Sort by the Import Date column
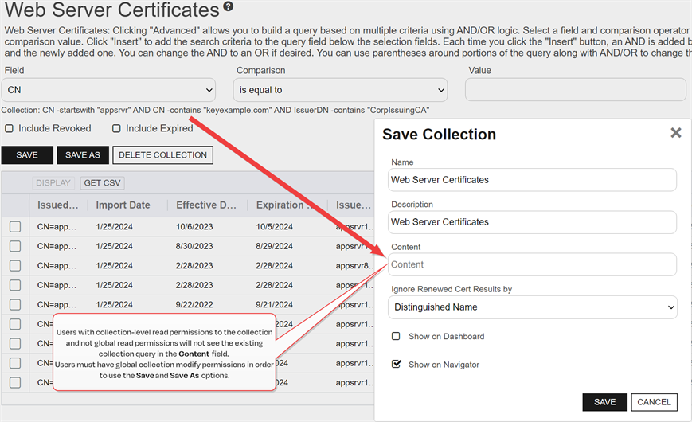The width and height of the screenshot is (692, 422). [x=123, y=205]
